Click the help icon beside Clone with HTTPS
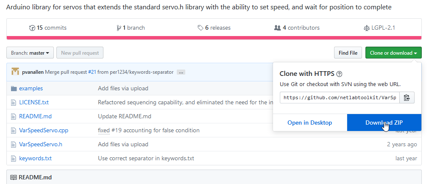Viewport: 429px width, 184px height. pos(339,74)
